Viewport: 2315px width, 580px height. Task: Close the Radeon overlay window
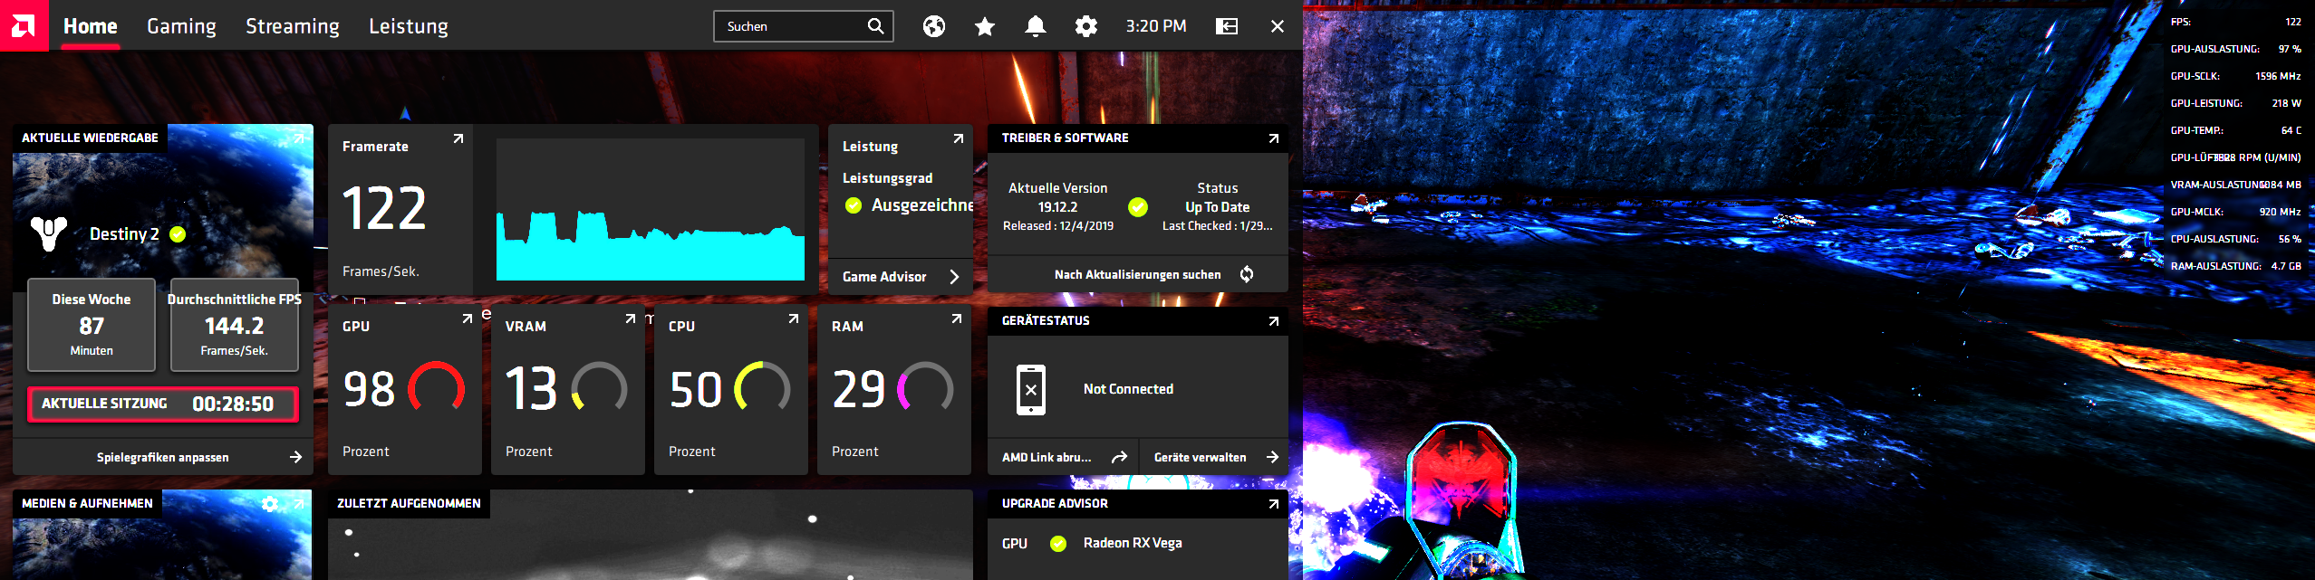pos(1278,26)
